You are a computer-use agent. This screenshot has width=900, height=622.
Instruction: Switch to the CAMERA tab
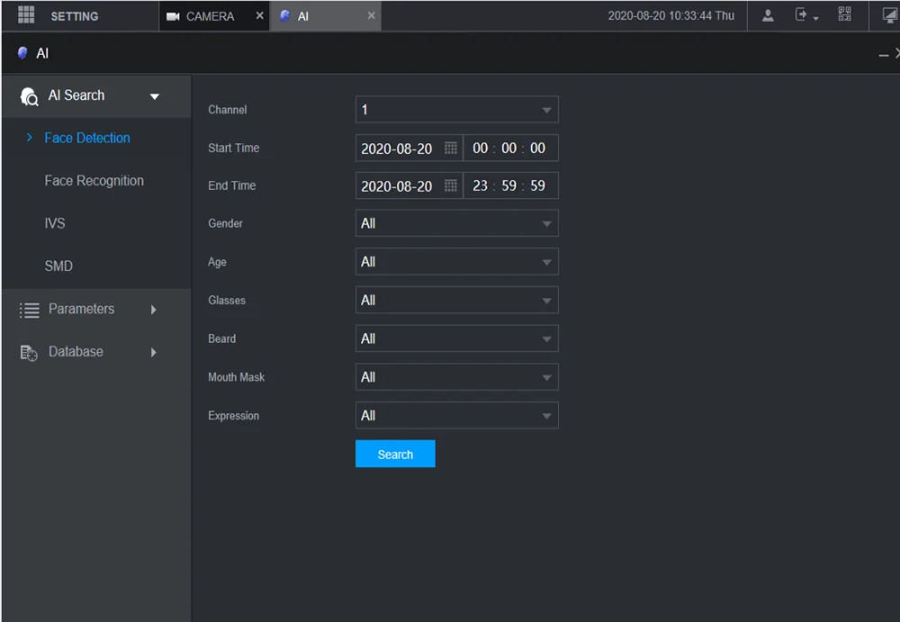pyautogui.click(x=214, y=16)
